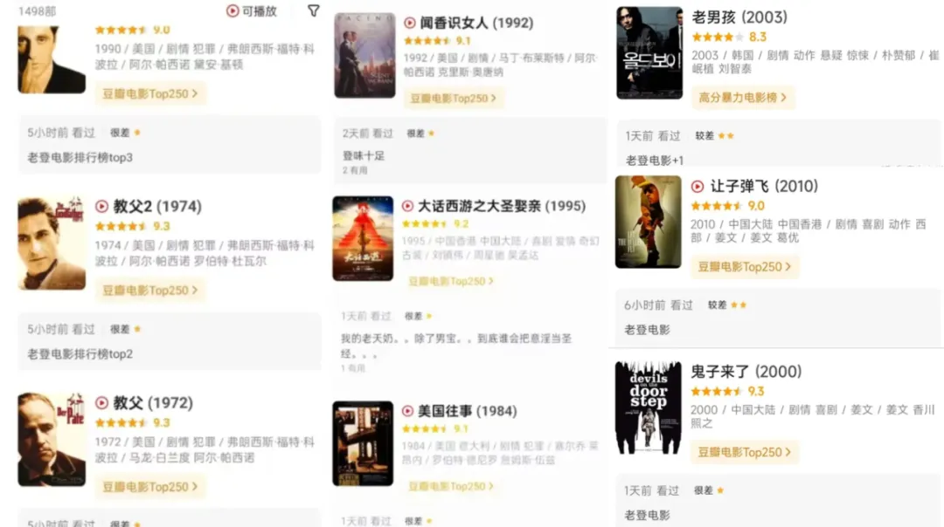Select the 让子弹飞 poster thumbnail
Image resolution: width=944 pixels, height=527 pixels.
[x=648, y=222]
